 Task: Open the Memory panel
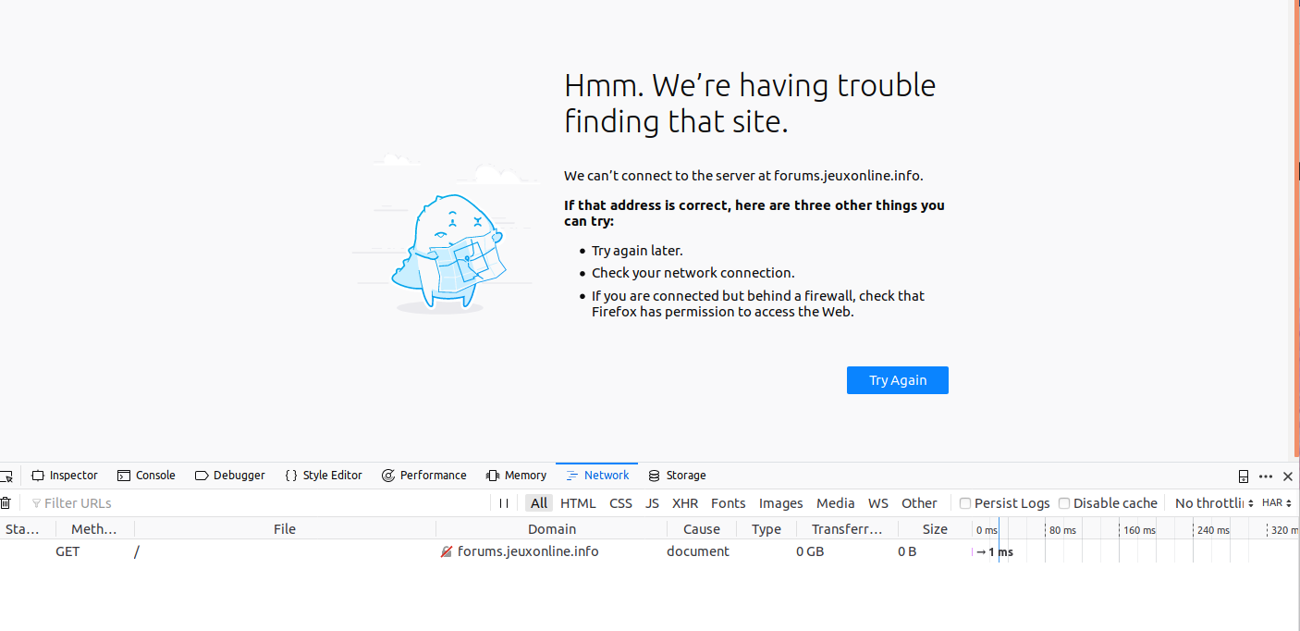pyautogui.click(x=516, y=476)
